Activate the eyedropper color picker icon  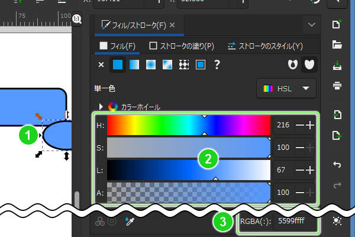pyautogui.click(x=130, y=221)
